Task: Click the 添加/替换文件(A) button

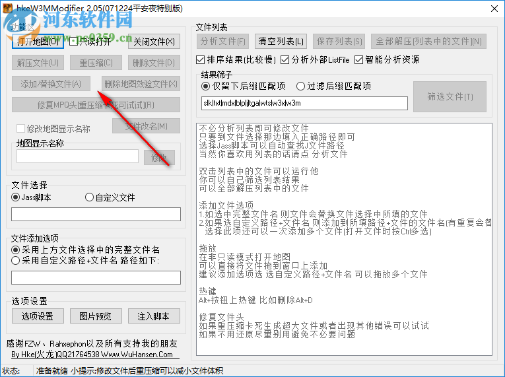Action: tap(51, 84)
